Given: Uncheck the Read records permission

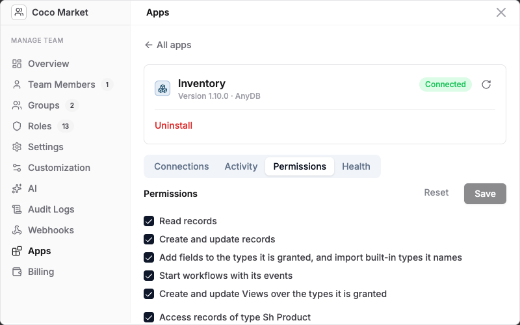Looking at the screenshot, I should click(149, 221).
